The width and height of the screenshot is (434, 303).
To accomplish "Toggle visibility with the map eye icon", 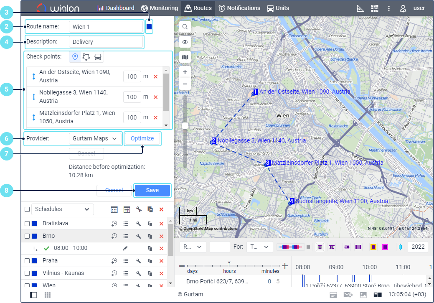I will tap(185, 42).
